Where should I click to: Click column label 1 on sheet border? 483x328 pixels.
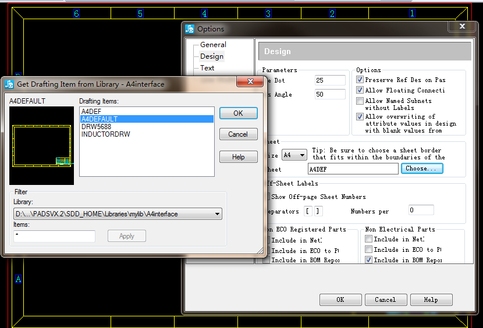(x=412, y=13)
